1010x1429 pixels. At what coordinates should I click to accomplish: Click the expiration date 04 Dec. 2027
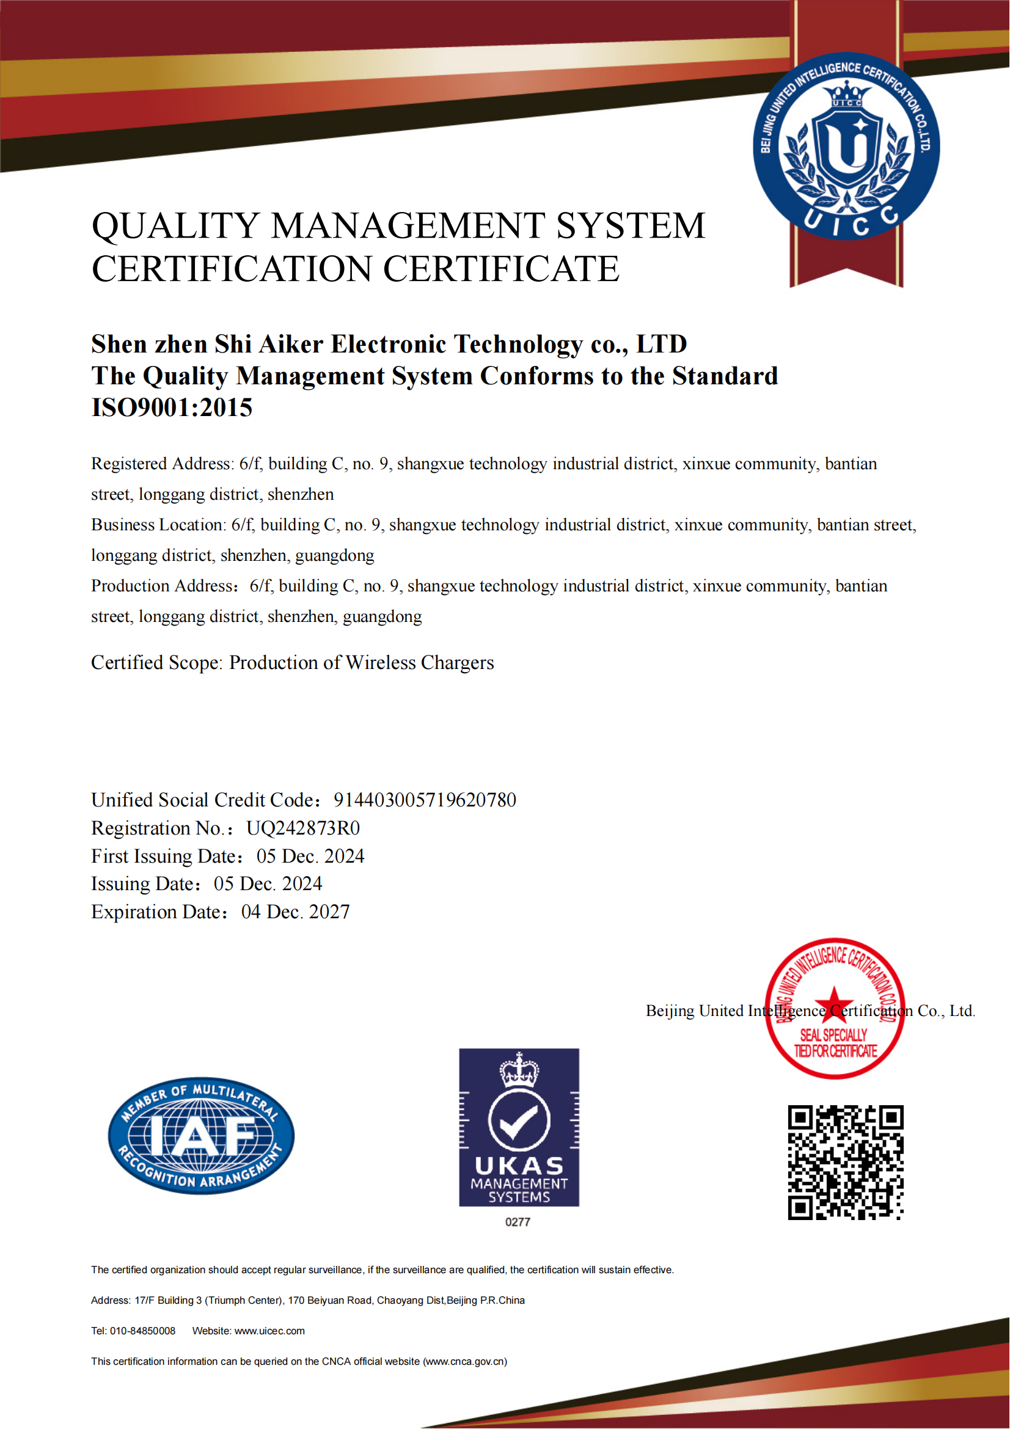296,912
